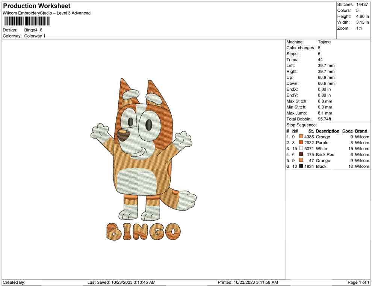
Task: Click the 'Printed' timestamp in footer
Action: click(248, 283)
